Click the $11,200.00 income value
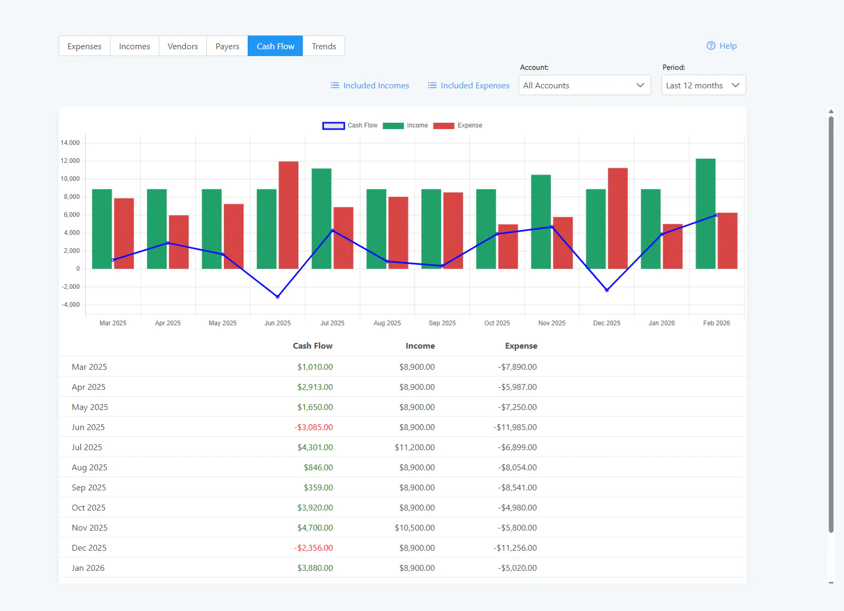 pos(415,447)
